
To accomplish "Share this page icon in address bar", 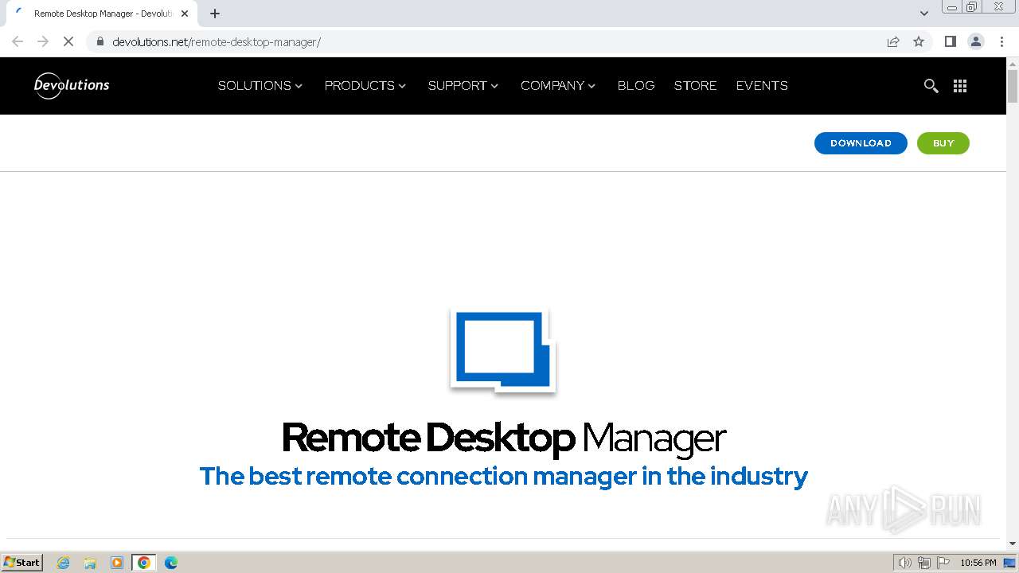I will click(x=893, y=41).
